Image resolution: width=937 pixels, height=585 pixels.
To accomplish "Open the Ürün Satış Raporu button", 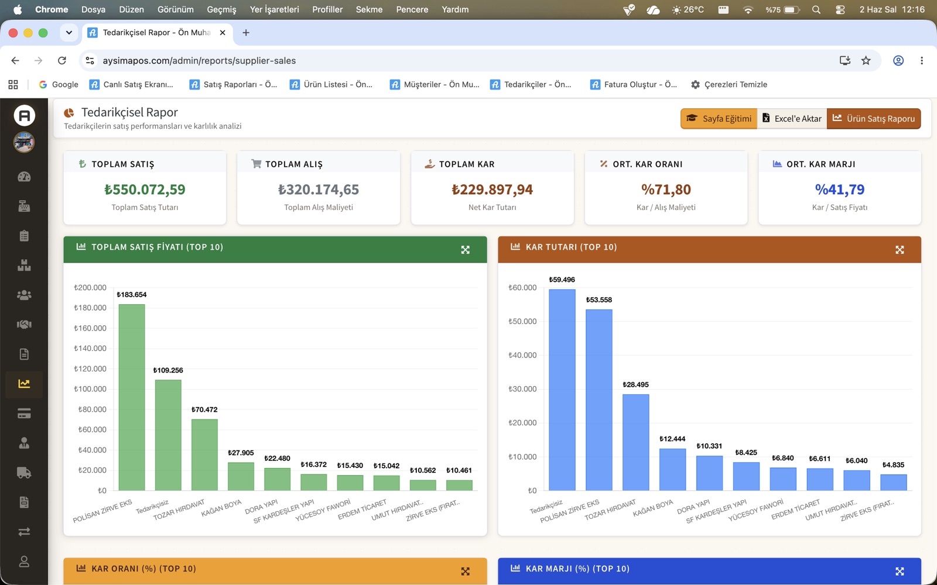I will [x=874, y=119].
